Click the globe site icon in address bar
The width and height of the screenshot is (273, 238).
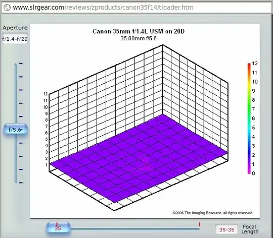tap(7, 8)
